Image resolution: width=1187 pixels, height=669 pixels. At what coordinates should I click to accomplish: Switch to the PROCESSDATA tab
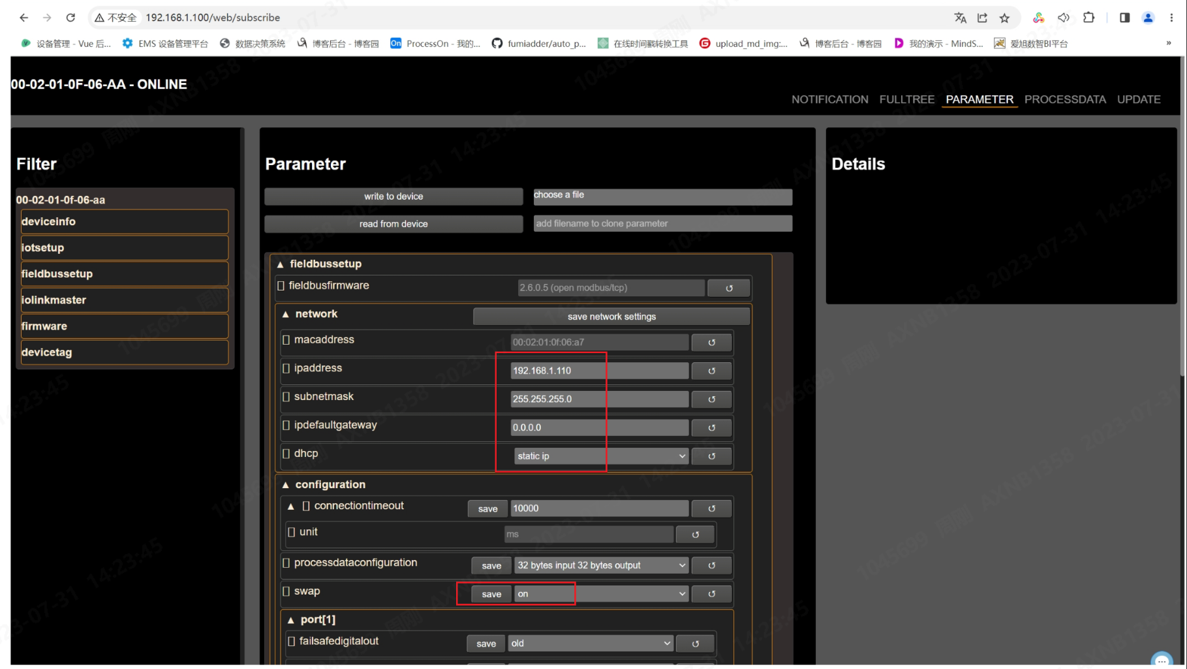tap(1065, 99)
